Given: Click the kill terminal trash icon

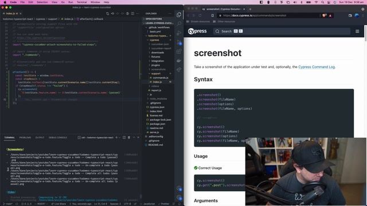Looking at the screenshot, I should (x=129, y=137).
